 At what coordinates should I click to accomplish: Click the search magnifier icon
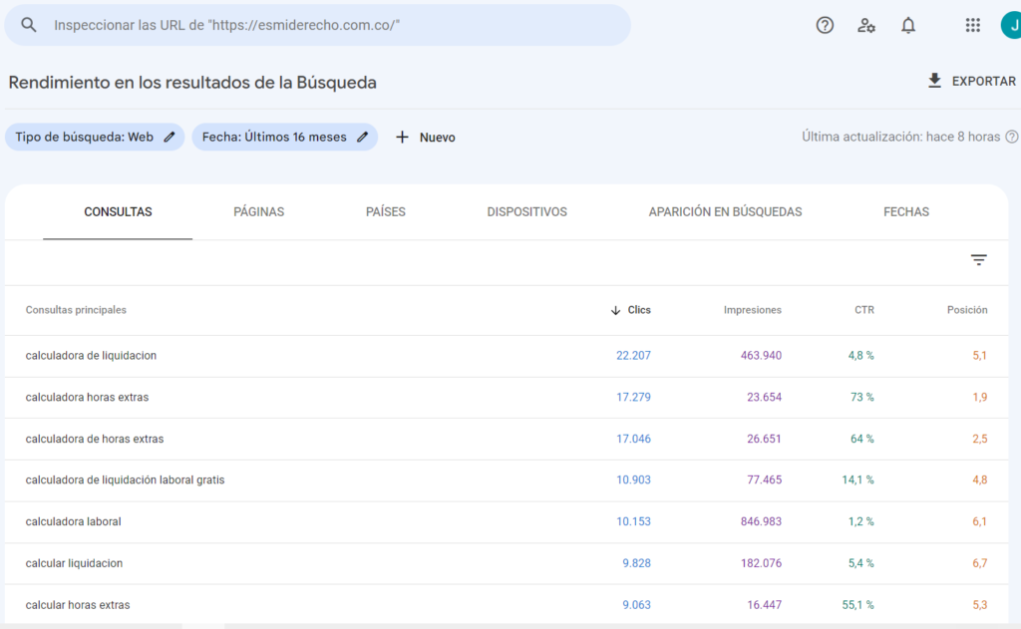(29, 25)
